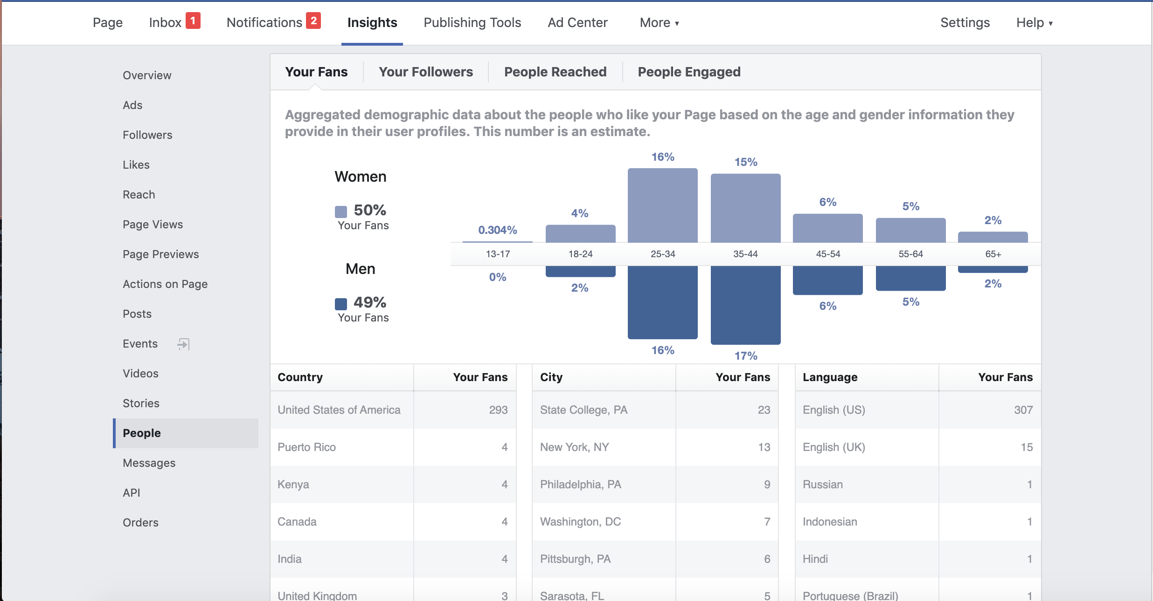The width and height of the screenshot is (1153, 601).
Task: Open Inbox with red badge
Action: point(174,22)
